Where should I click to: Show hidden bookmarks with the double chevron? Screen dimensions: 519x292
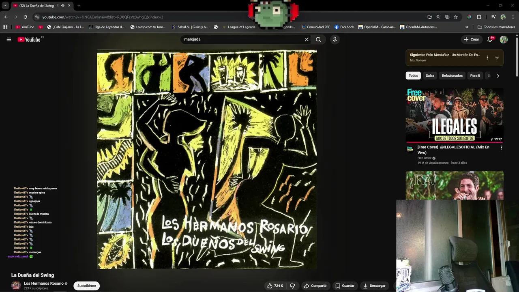point(467,27)
